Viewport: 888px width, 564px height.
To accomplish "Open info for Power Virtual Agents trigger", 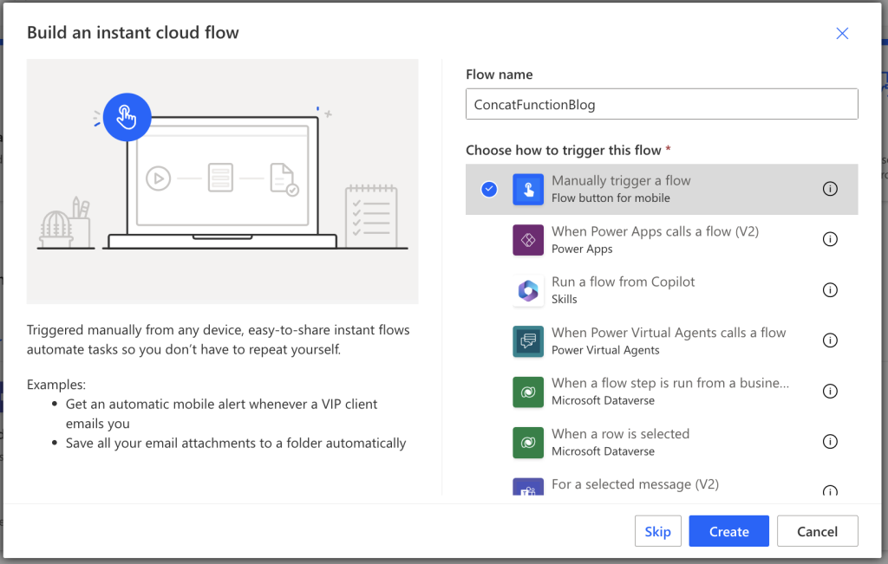I will tap(830, 340).
